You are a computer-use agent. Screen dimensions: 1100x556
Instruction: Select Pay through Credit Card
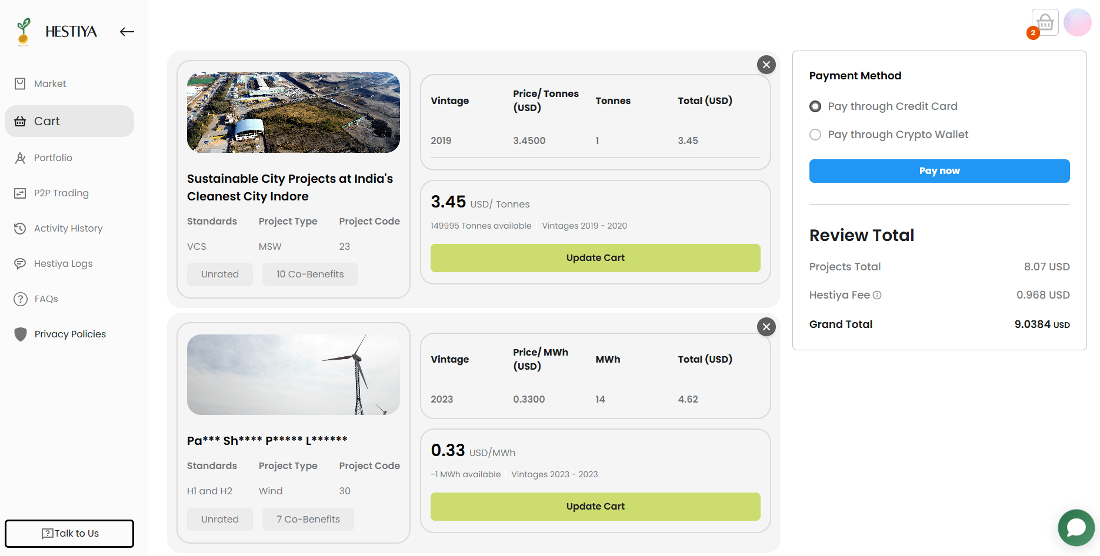pos(815,106)
